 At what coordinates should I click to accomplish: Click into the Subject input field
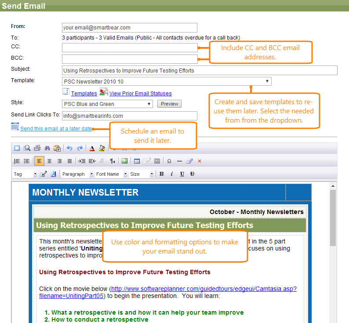(200, 70)
